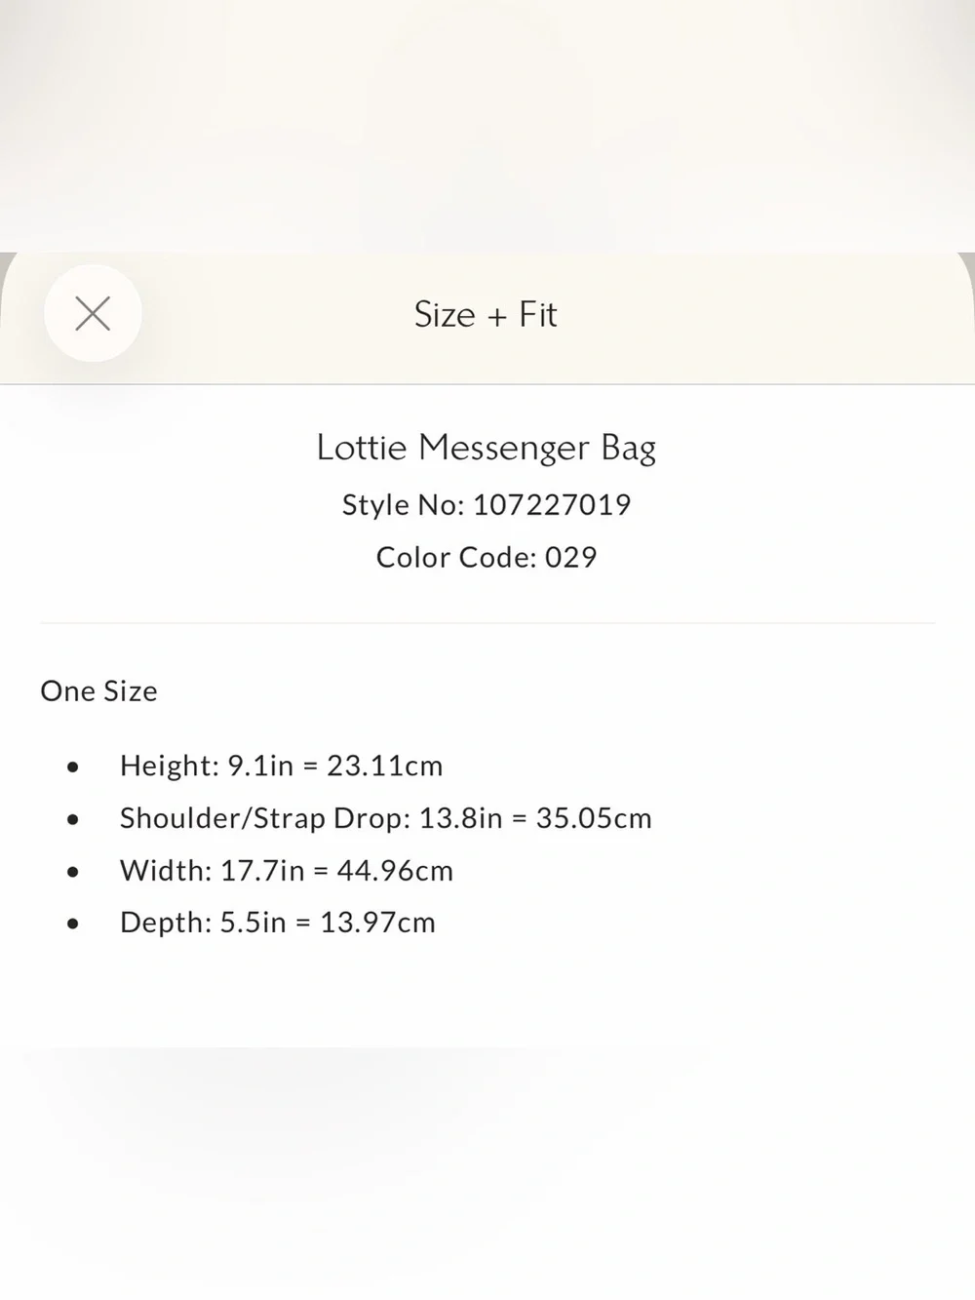Click the bullet next to Shoulder/Strap Drop
Screen dimensions: 975x1300
pos(73,820)
